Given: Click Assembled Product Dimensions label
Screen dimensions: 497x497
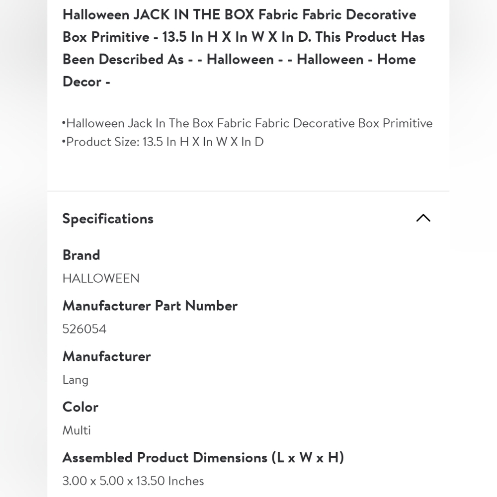Looking at the screenshot, I should coord(203,458).
